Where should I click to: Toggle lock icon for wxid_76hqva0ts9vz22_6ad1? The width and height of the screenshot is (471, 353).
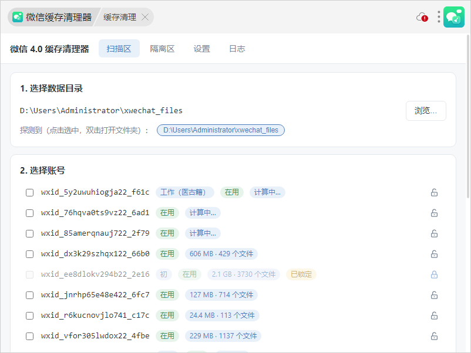point(434,213)
